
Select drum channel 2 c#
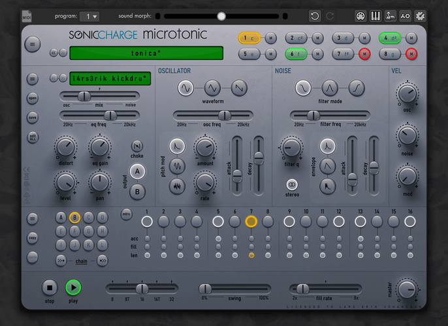(x=296, y=38)
